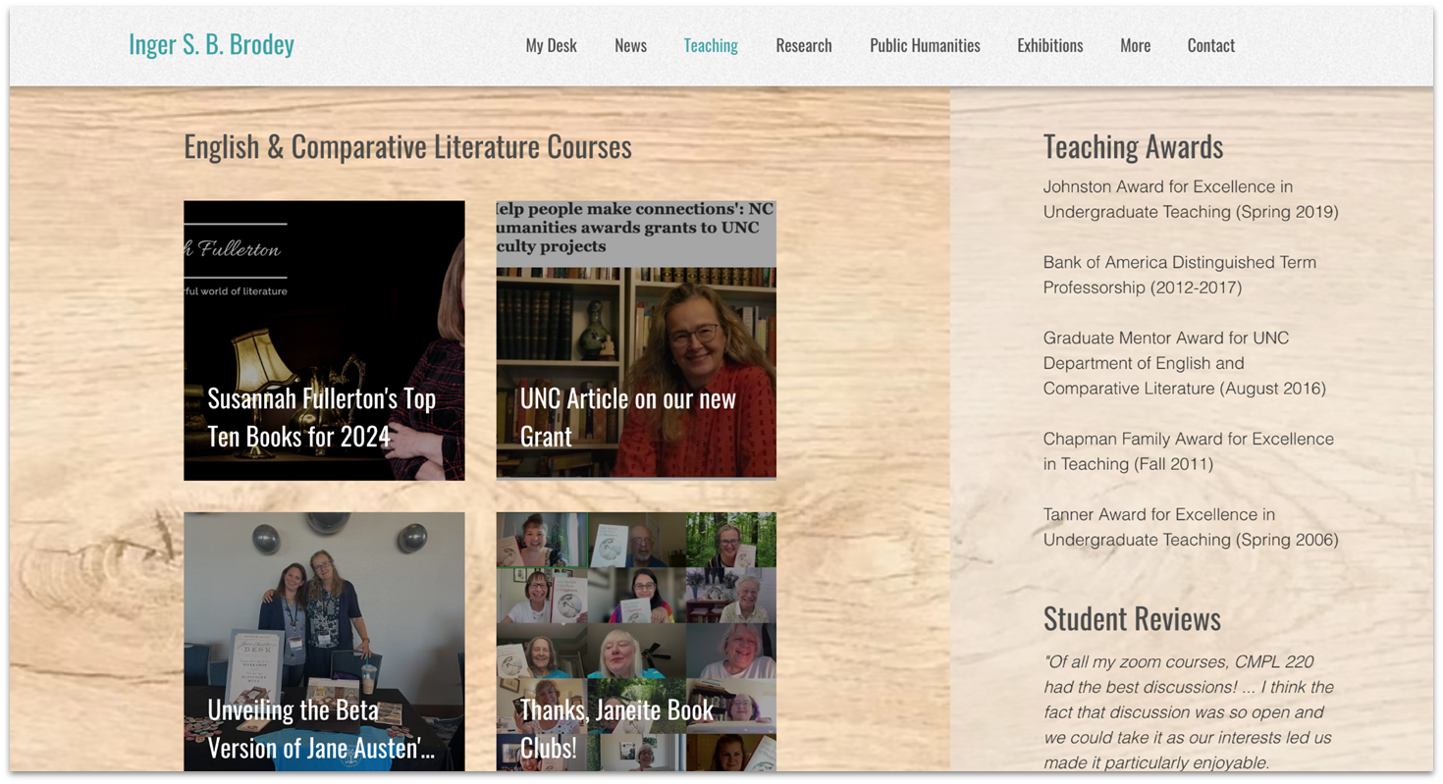The width and height of the screenshot is (1443, 784).
Task: Visit the Public Humanities section
Action: click(924, 45)
